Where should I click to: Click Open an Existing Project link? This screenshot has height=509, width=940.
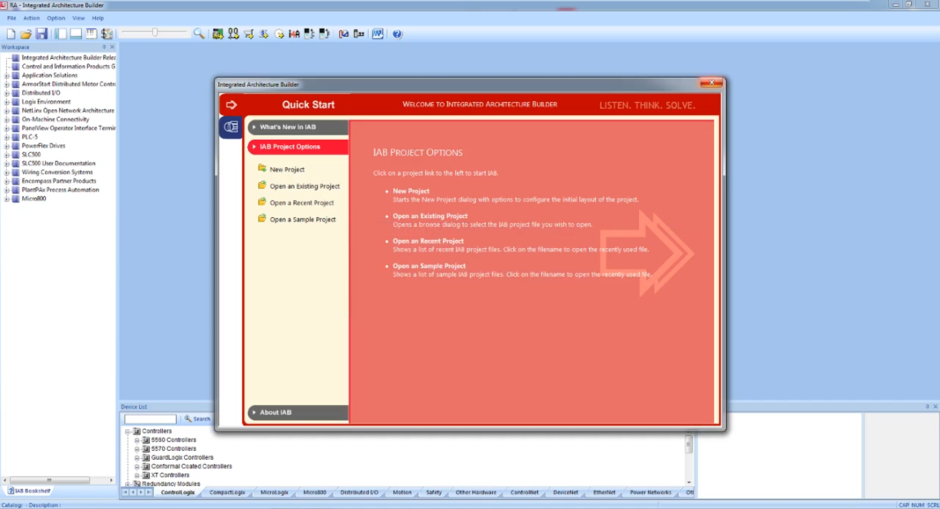[x=305, y=186]
